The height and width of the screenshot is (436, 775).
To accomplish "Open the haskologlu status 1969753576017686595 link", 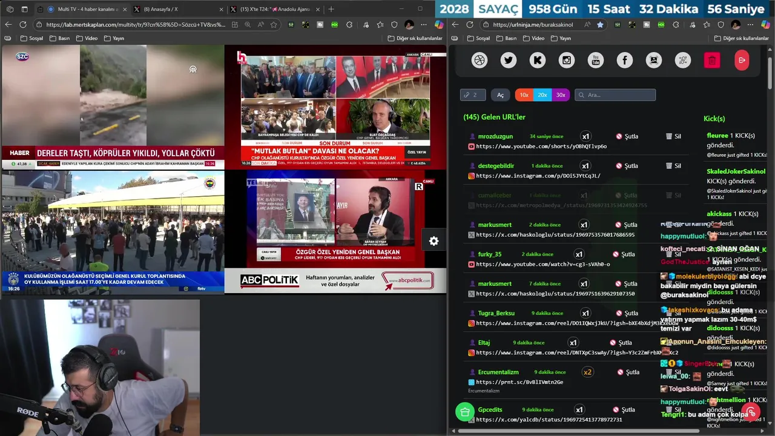I will tap(555, 235).
